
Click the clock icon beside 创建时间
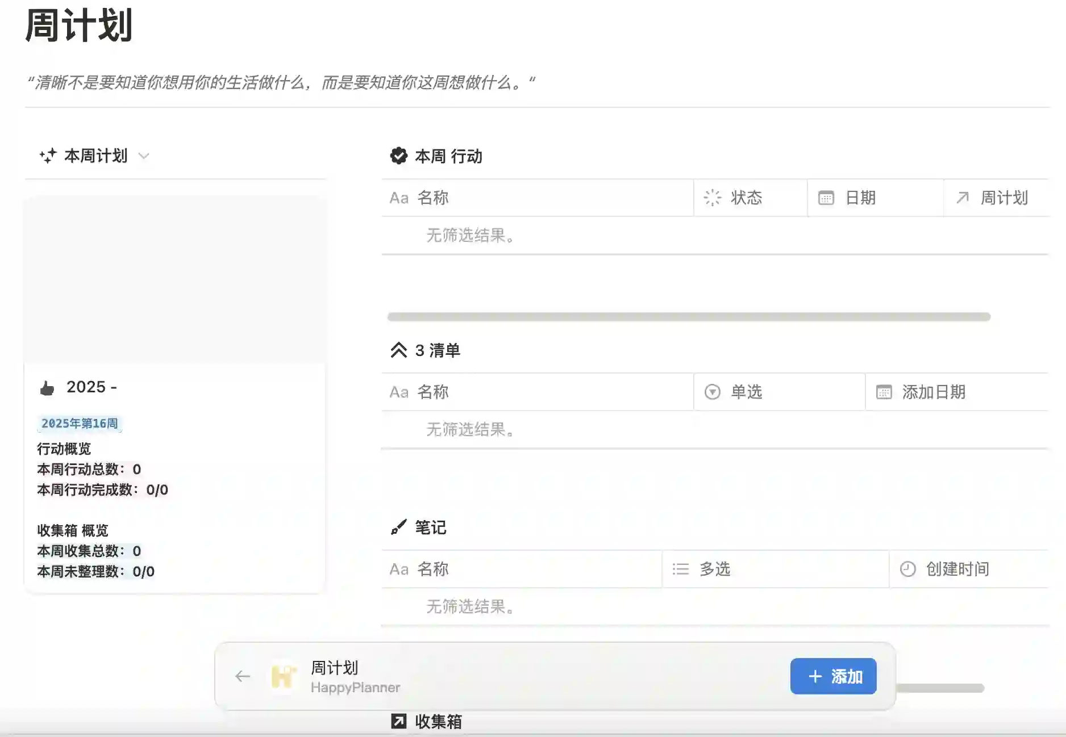(907, 569)
